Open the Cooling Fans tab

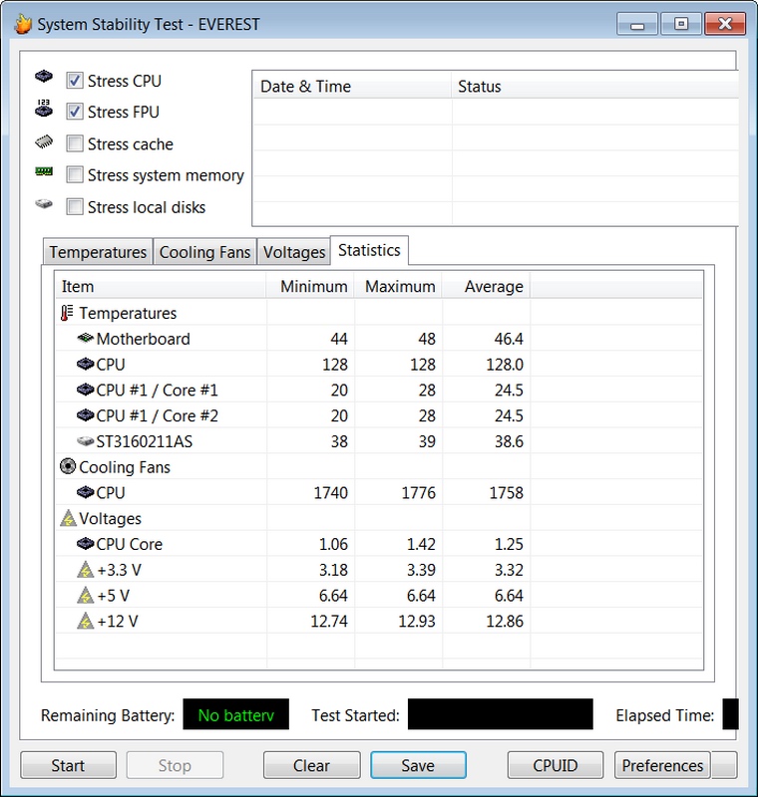tap(204, 252)
